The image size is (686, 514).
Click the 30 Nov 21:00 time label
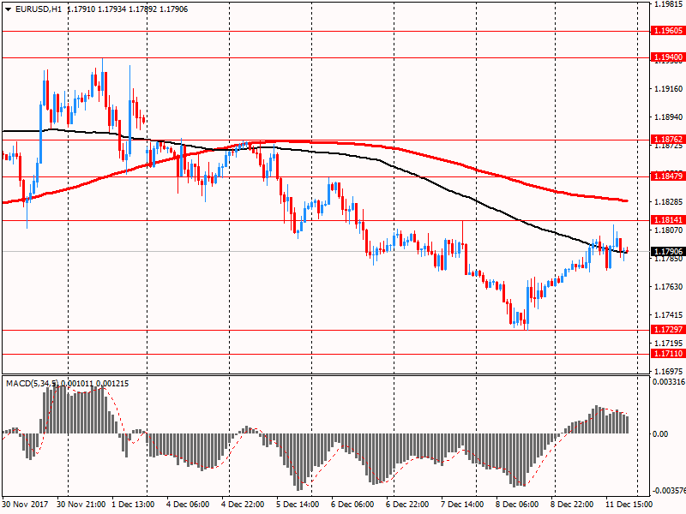coord(81,505)
